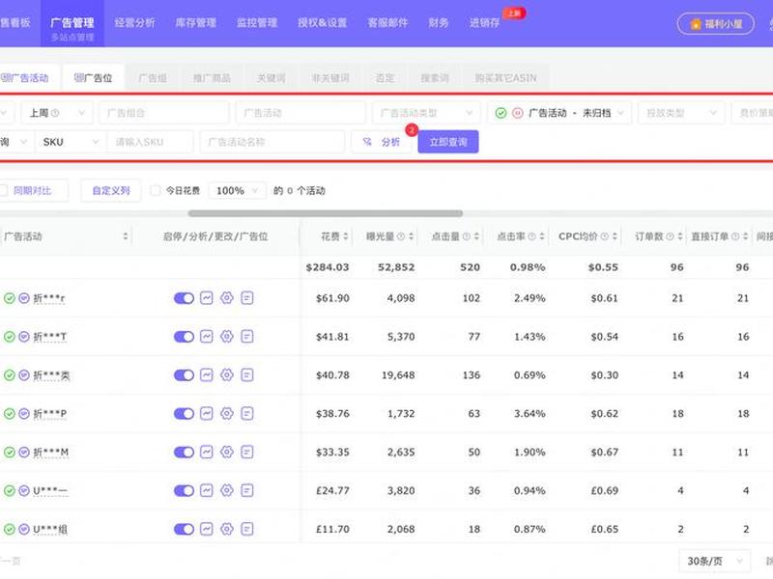
Task: Open analysis chart icon for 折***P row
Action: [x=207, y=414]
